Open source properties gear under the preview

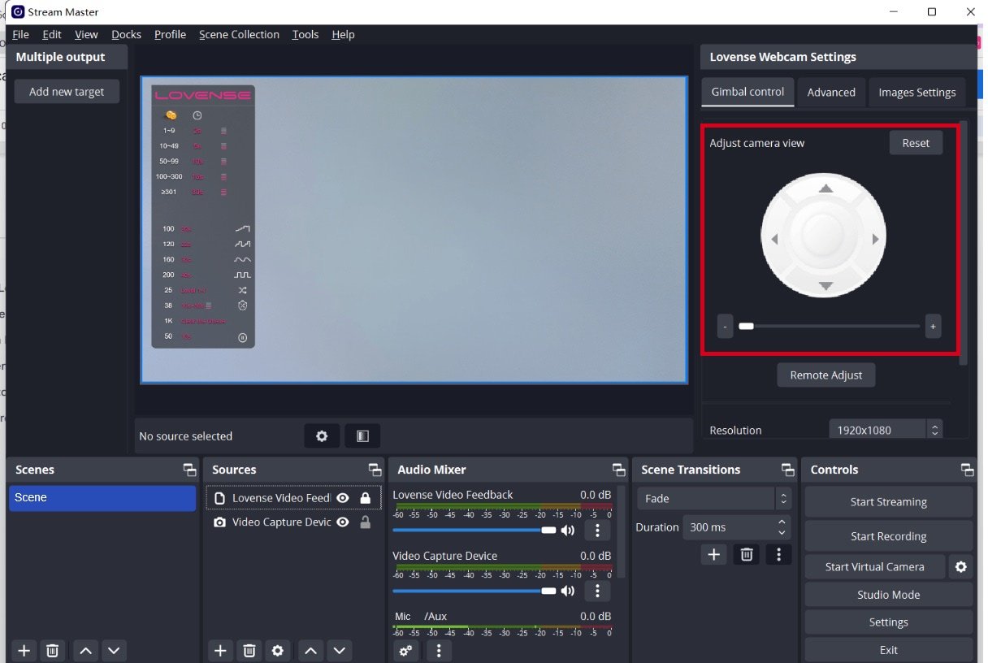(322, 436)
